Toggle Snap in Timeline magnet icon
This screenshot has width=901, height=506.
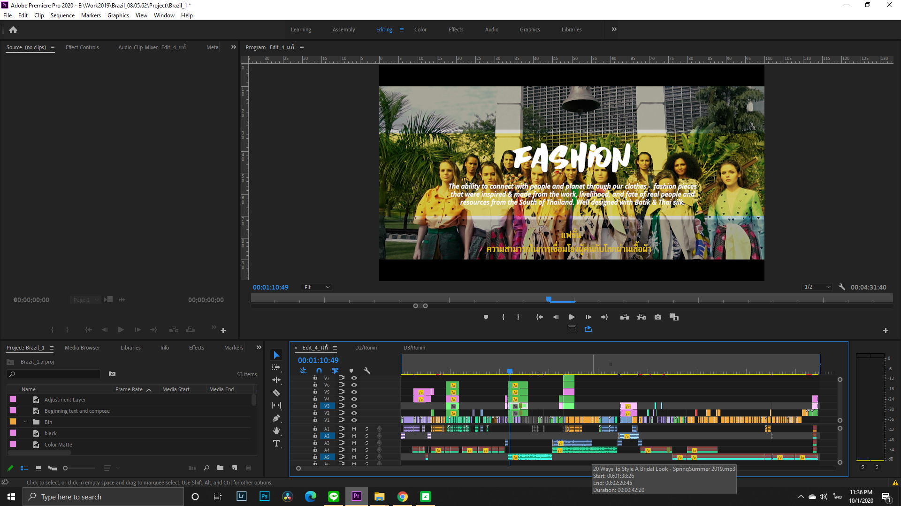319,371
